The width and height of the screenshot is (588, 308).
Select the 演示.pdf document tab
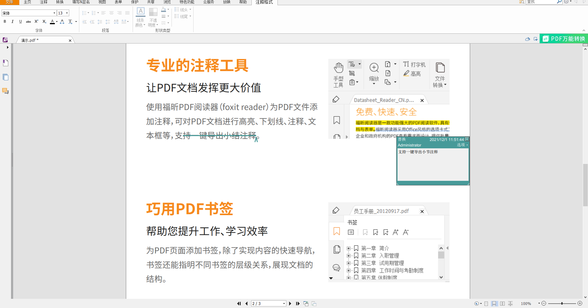(x=29, y=40)
